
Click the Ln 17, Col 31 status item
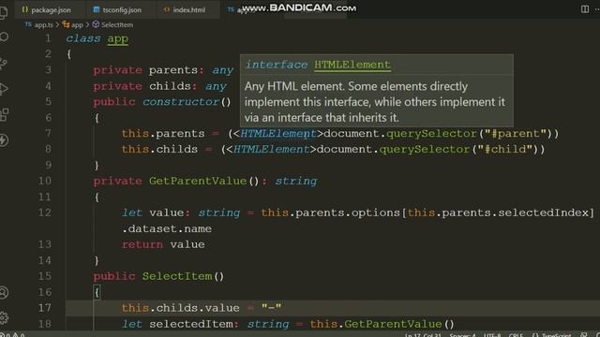[423, 335]
